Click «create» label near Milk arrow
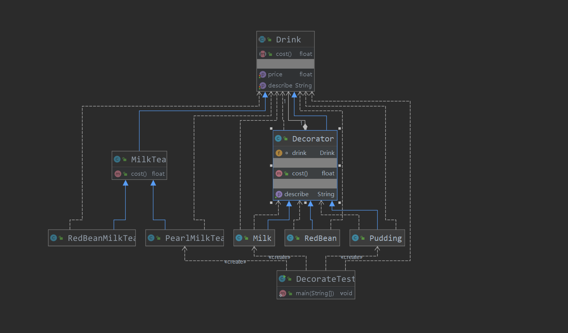 click(x=279, y=257)
